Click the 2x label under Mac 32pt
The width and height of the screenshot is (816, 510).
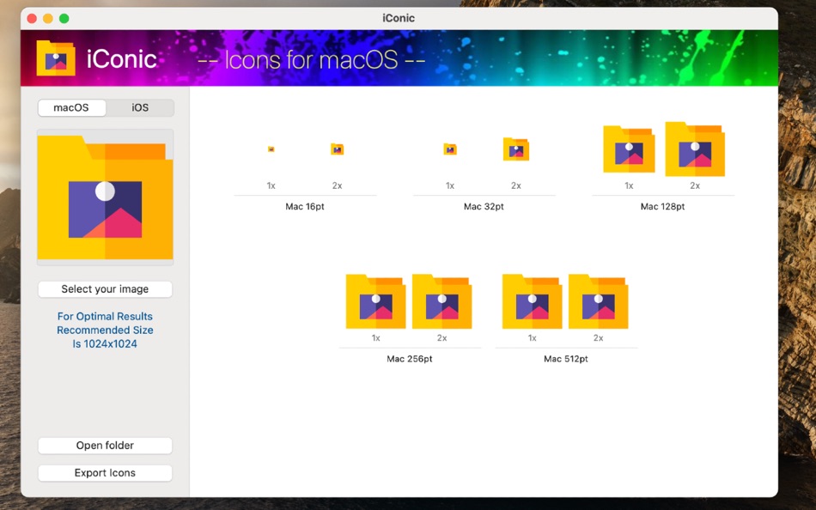pos(516,185)
